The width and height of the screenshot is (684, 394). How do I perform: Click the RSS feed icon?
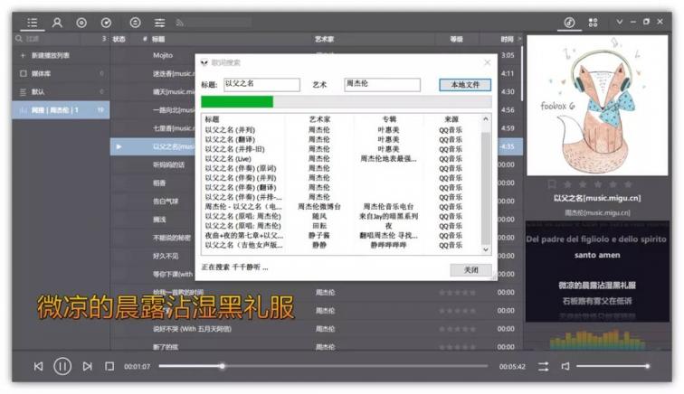(180, 23)
